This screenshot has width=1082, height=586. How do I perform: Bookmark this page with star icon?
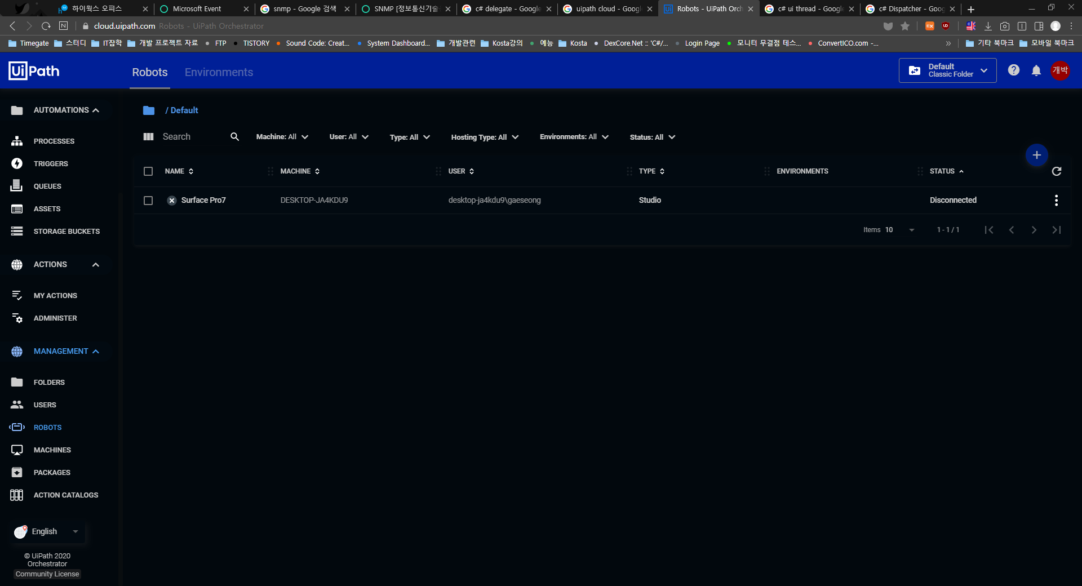[x=905, y=26]
